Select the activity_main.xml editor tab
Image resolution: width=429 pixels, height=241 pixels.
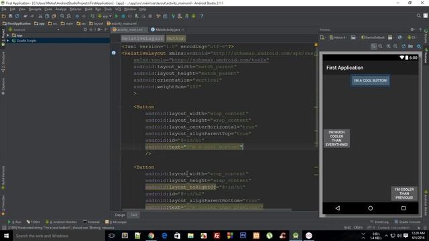click(x=129, y=29)
